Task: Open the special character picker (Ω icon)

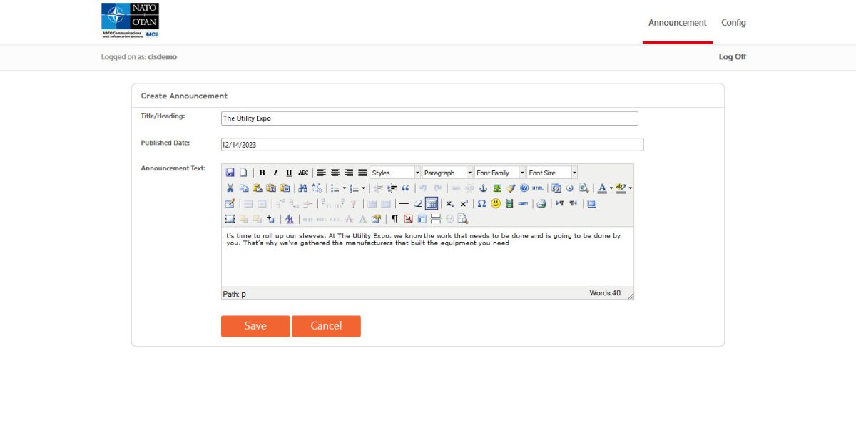Action: (481, 205)
